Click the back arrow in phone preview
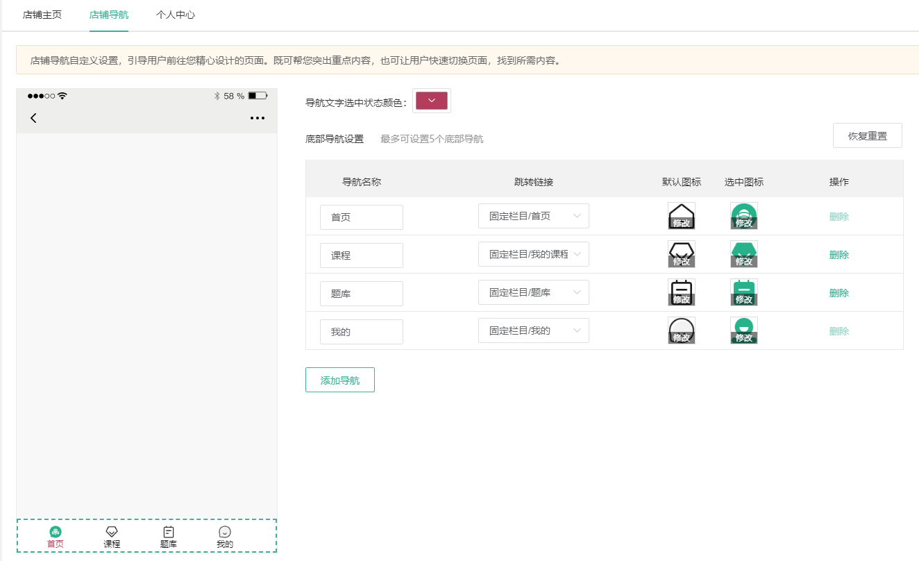Viewport: 919px width, 561px height. pos(33,118)
